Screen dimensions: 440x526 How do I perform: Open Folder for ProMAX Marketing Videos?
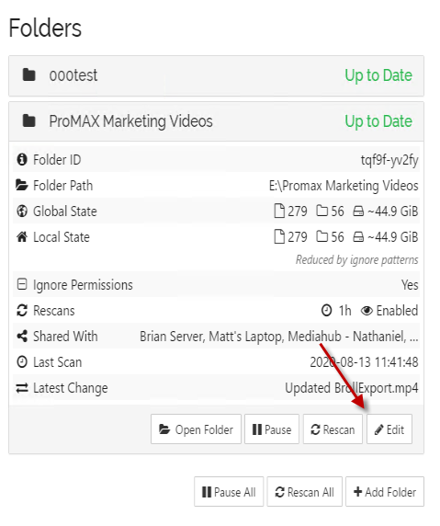point(196,429)
